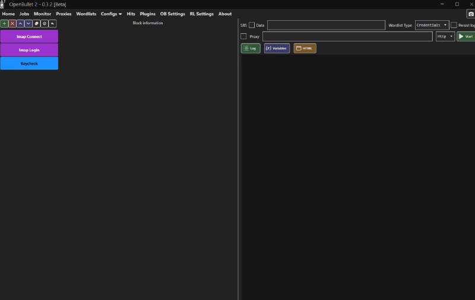Image resolution: width=475 pixels, height=300 pixels.
Task: Open the Http proxy type dropdown
Action: (x=445, y=36)
